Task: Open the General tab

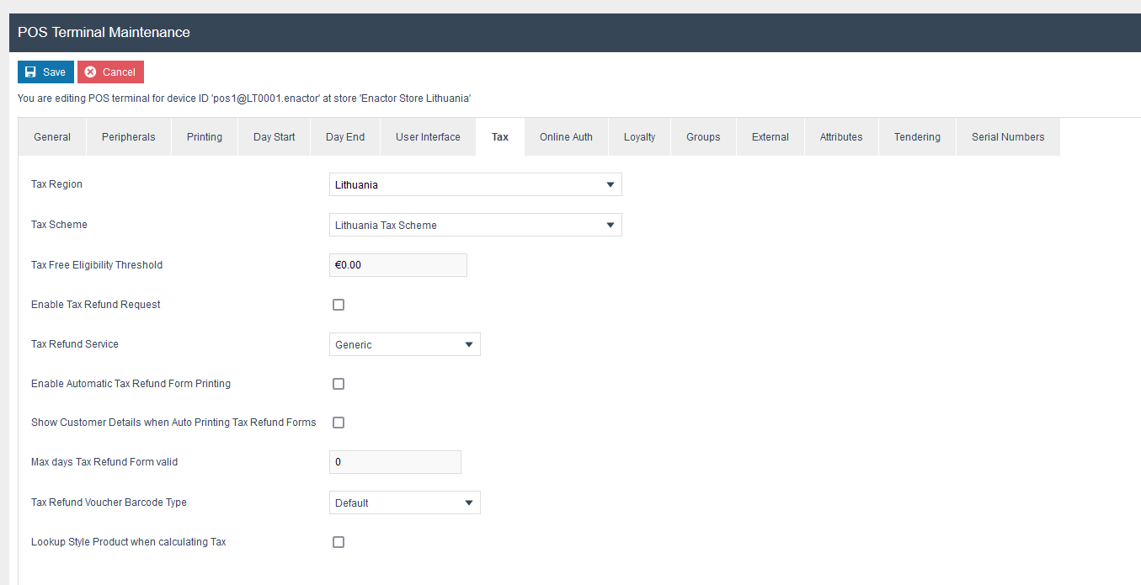Action: click(x=52, y=137)
